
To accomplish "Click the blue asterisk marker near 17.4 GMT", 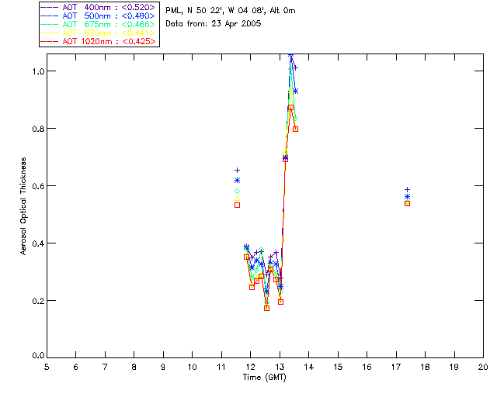I will click(x=407, y=197).
